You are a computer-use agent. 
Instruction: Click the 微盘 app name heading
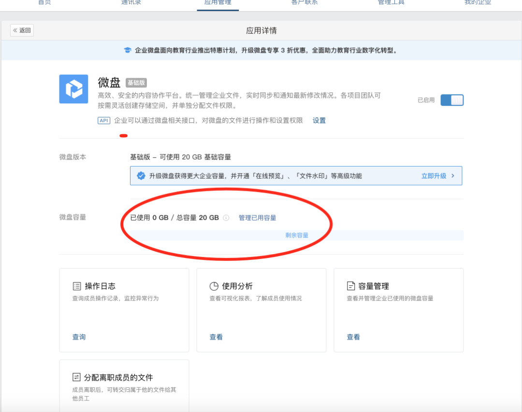point(109,82)
